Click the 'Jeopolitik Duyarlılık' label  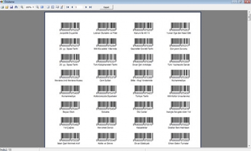pos(69,33)
